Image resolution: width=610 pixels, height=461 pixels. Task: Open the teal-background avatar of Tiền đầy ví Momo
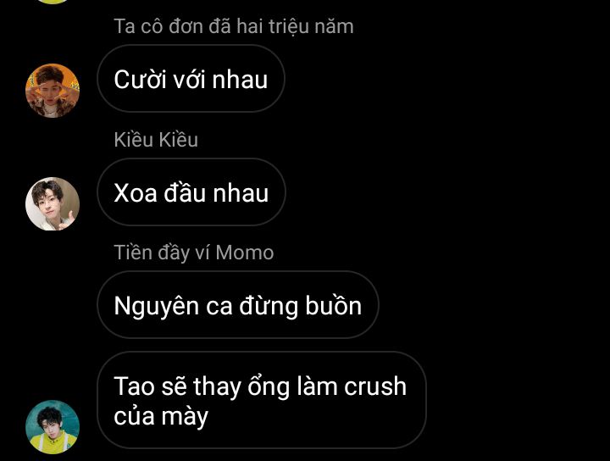click(53, 427)
